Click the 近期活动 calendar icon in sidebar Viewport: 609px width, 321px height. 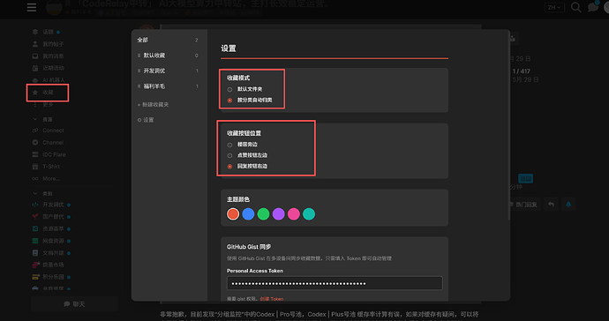pyautogui.click(x=35, y=68)
